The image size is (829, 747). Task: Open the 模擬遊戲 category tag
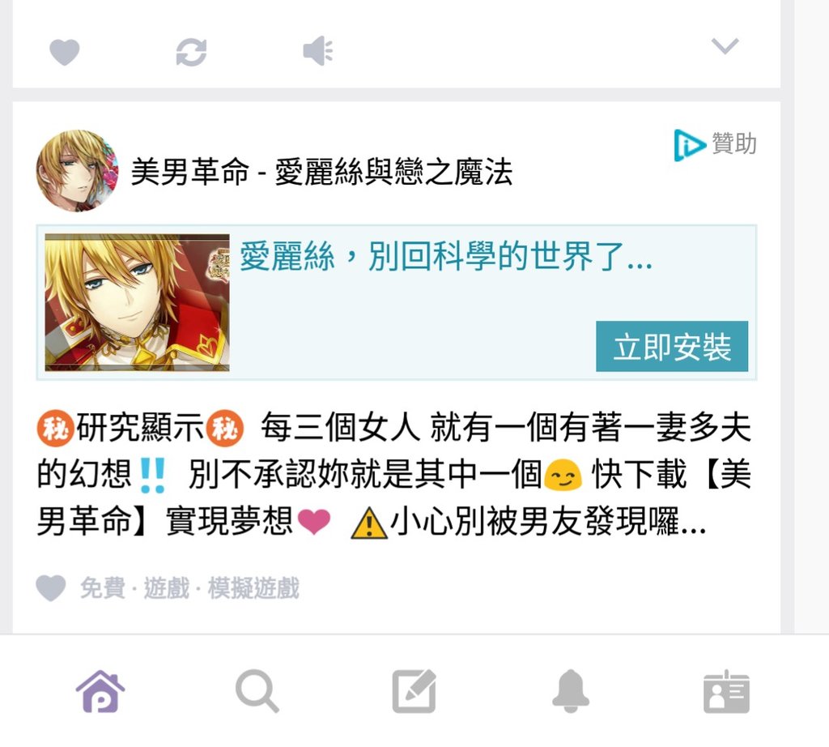[253, 588]
